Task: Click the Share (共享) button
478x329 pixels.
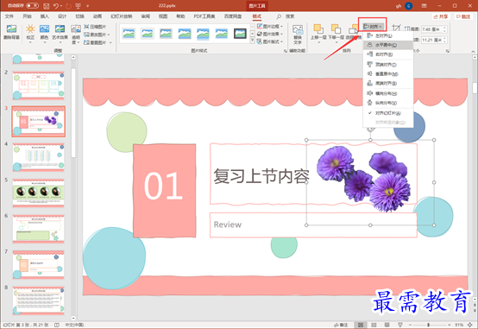Action: 441,16
